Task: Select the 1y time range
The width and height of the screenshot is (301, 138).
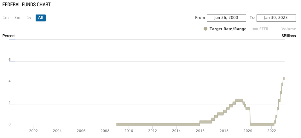Action: [29, 18]
